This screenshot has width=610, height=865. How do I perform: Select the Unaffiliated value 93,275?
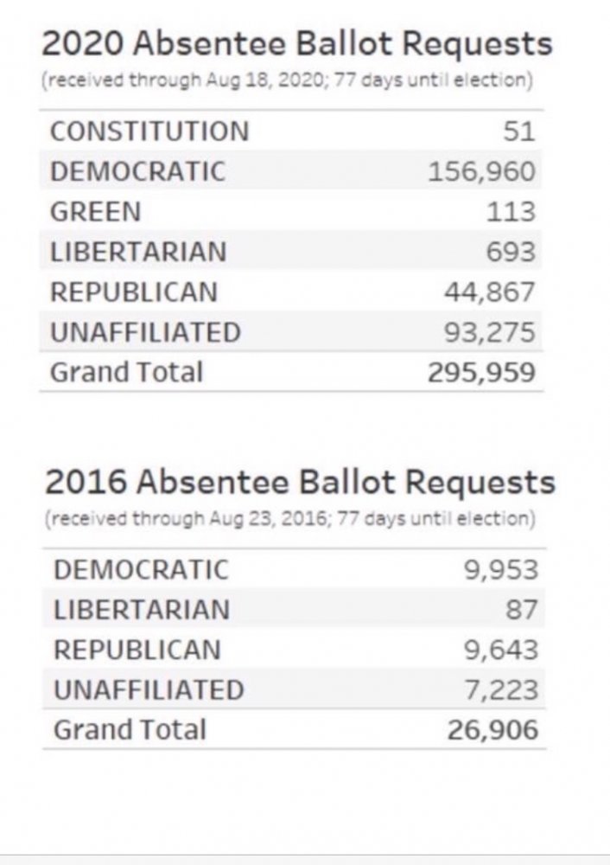click(490, 332)
